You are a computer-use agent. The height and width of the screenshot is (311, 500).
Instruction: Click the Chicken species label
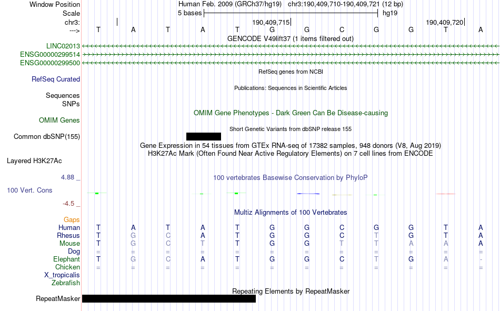(x=67, y=267)
